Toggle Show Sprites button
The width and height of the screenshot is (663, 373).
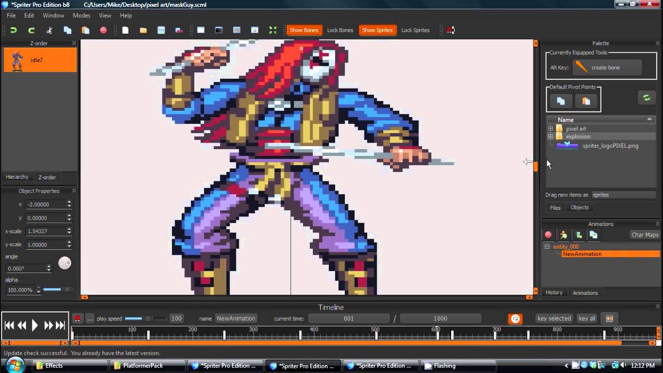coord(377,30)
